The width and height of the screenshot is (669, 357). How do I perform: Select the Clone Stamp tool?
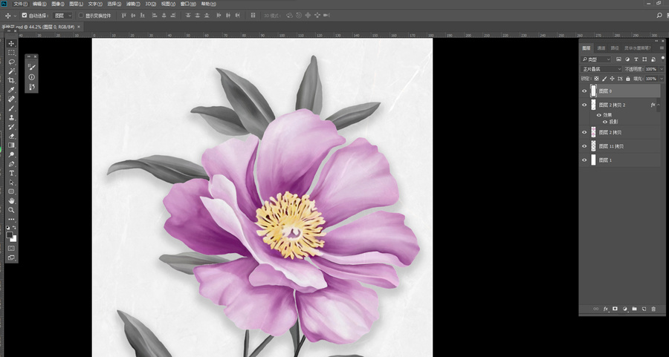point(11,117)
